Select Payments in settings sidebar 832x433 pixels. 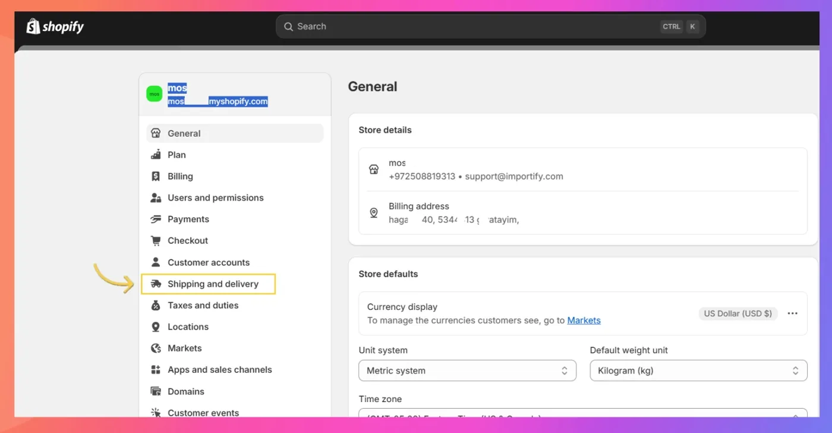click(x=235, y=219)
